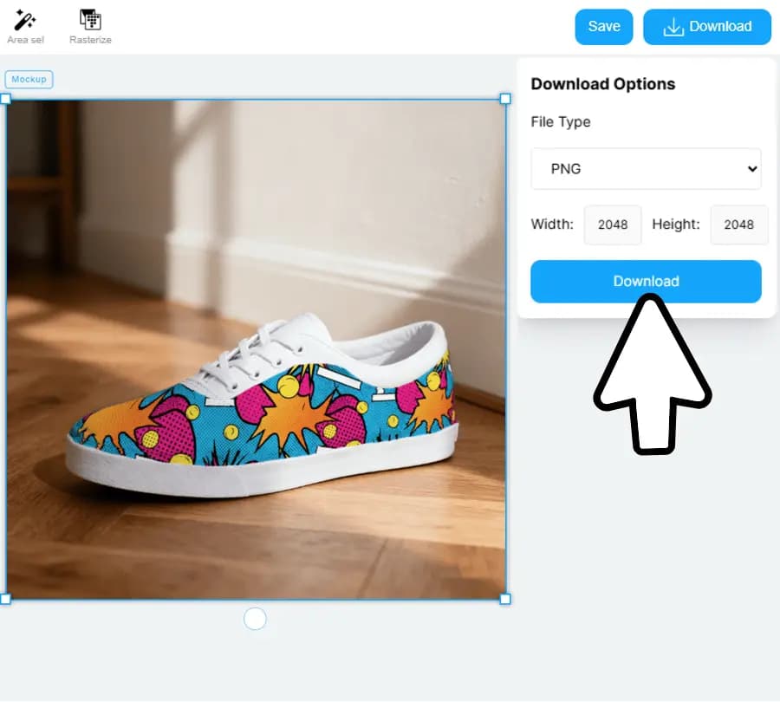This screenshot has width=780, height=702.
Task: Grab the bottom-right corner resize handle
Action: tap(505, 599)
